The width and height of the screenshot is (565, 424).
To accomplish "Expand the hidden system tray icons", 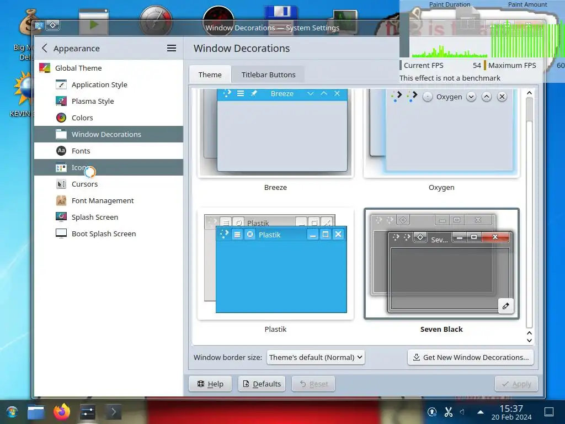I will [481, 412].
